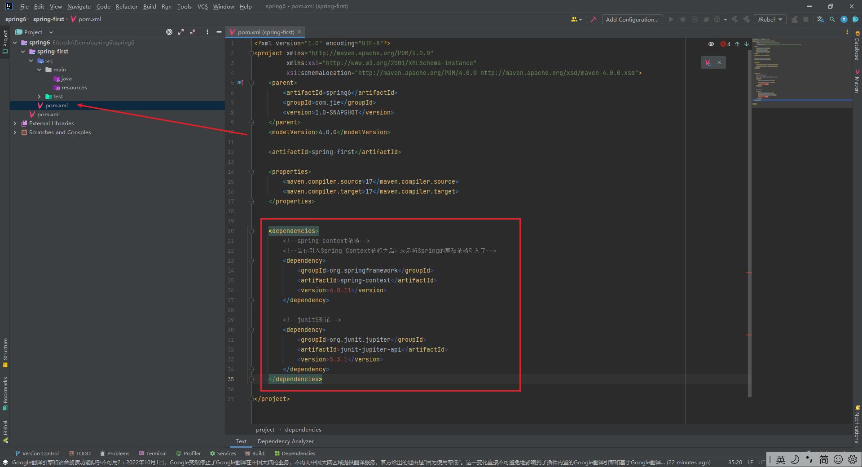Click the Run play icon in toolbar
The height and width of the screenshot is (467, 862).
[671, 19]
